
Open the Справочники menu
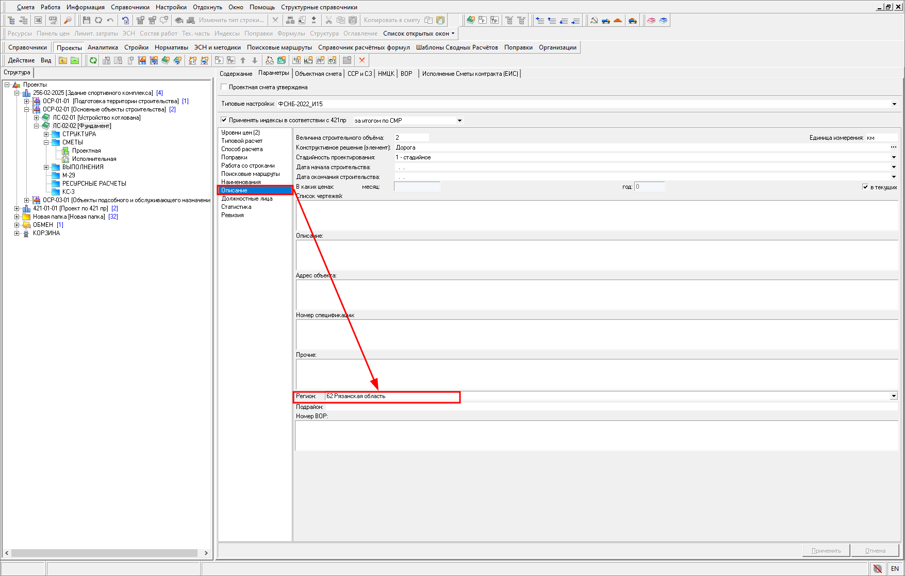tap(130, 7)
